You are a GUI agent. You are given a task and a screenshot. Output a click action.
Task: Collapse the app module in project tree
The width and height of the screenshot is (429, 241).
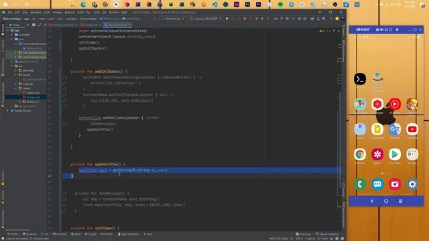(x=7, y=30)
